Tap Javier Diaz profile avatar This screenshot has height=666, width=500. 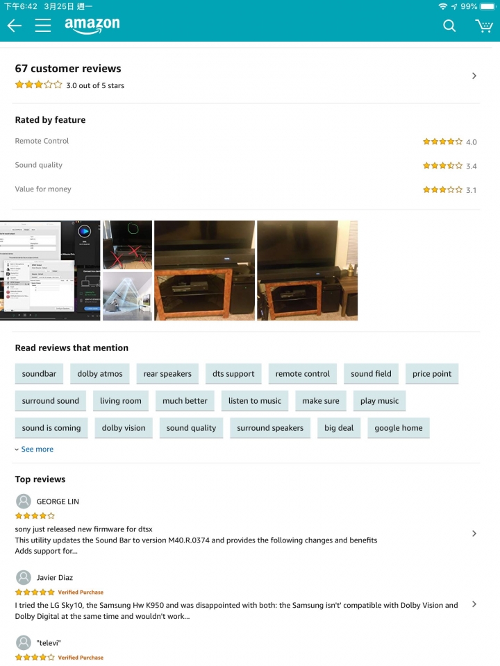[x=24, y=577]
